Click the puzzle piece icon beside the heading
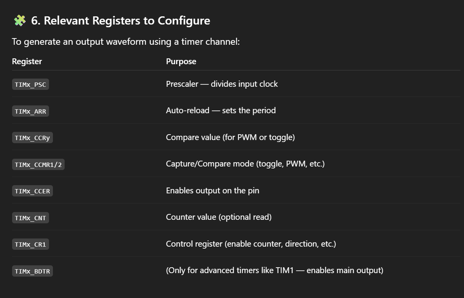This screenshot has height=298, width=464. pos(19,21)
